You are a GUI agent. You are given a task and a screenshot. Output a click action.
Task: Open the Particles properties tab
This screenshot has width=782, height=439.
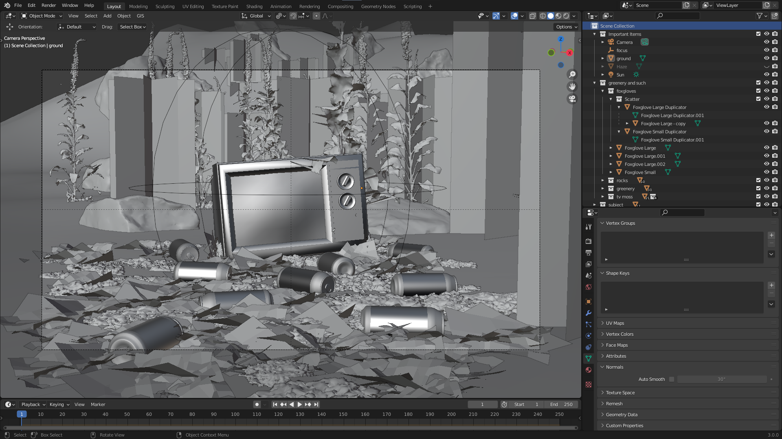pyautogui.click(x=589, y=324)
